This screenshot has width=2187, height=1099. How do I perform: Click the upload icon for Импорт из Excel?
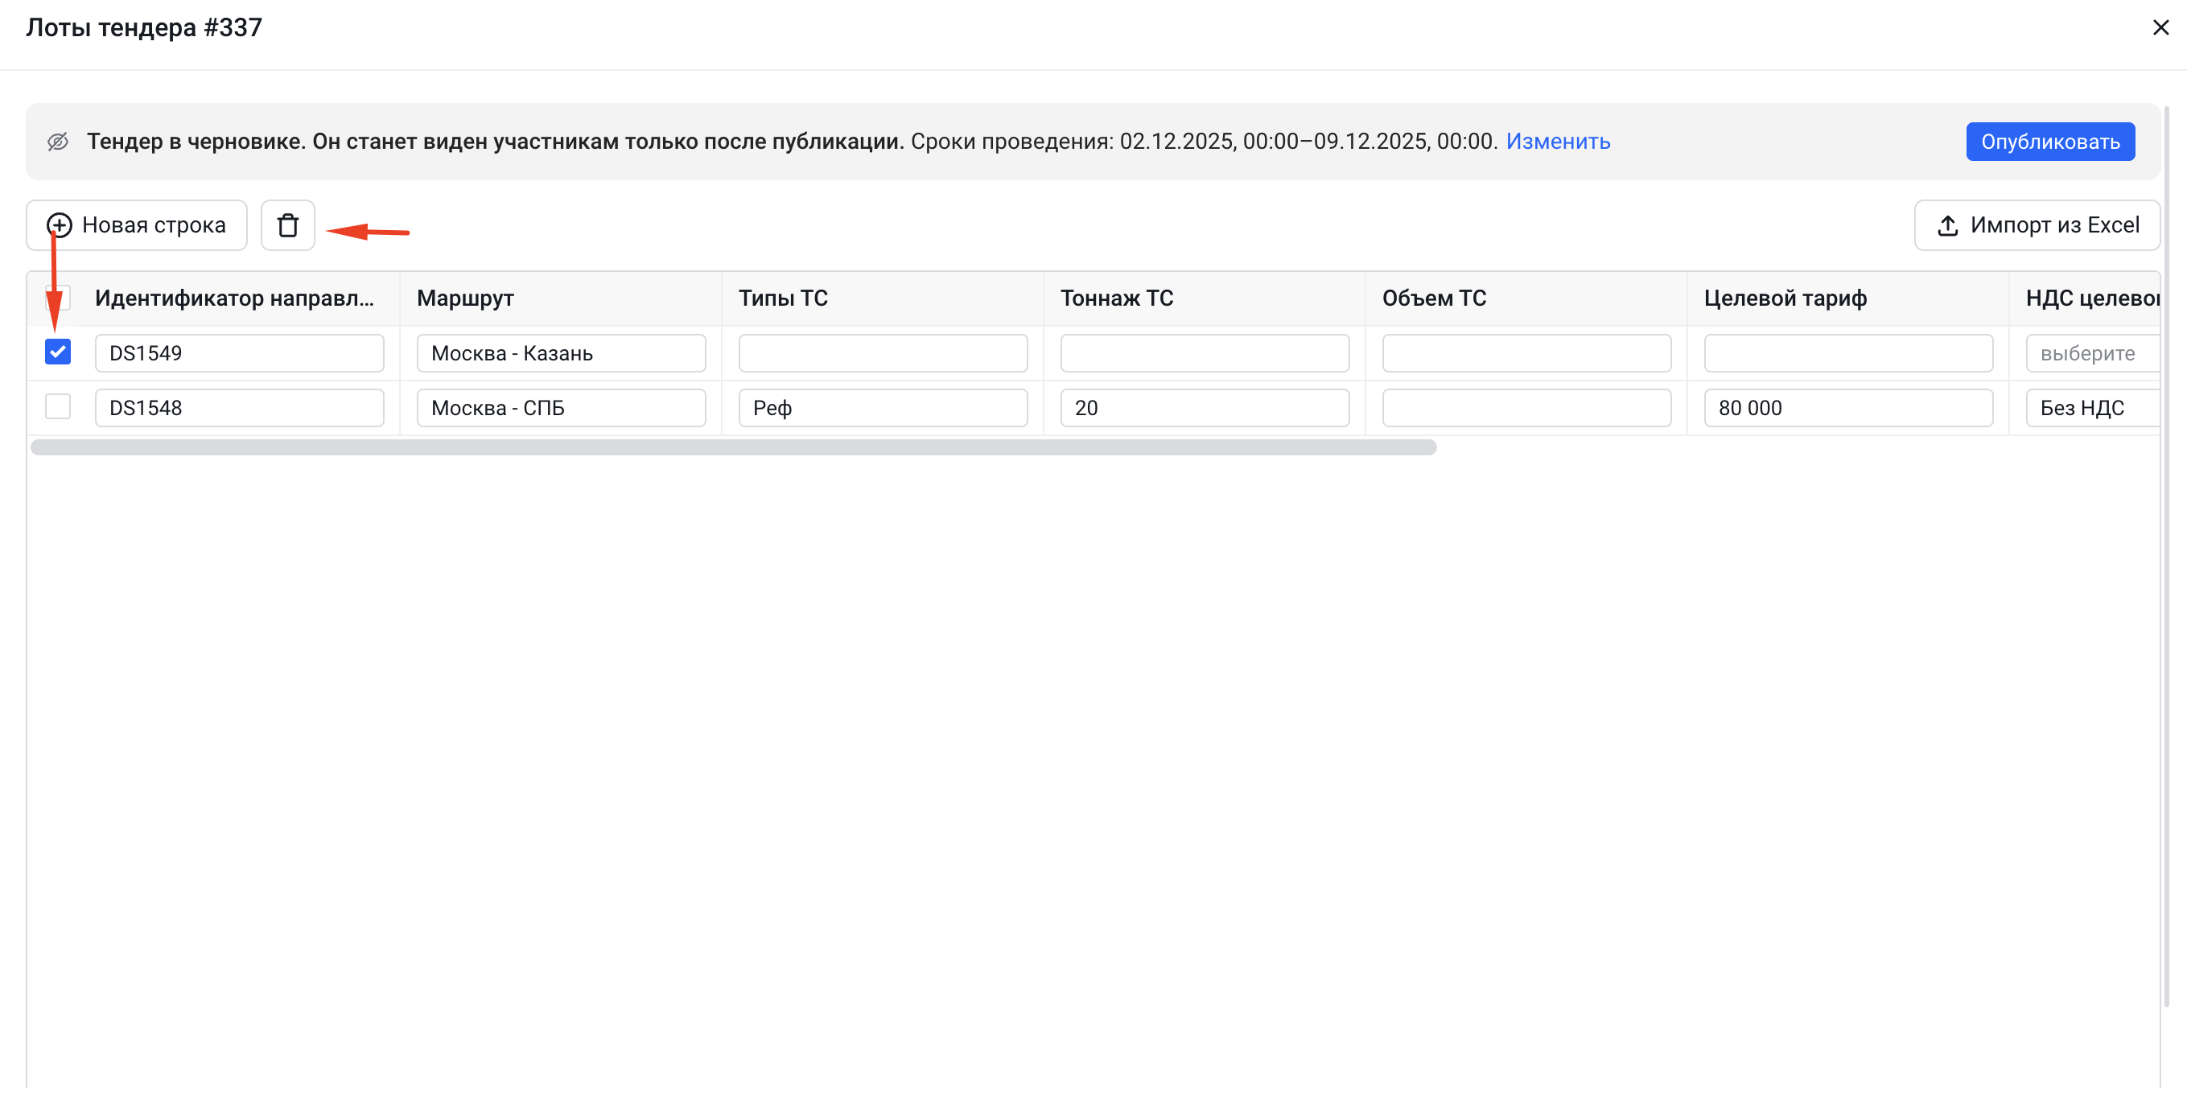pos(1947,226)
